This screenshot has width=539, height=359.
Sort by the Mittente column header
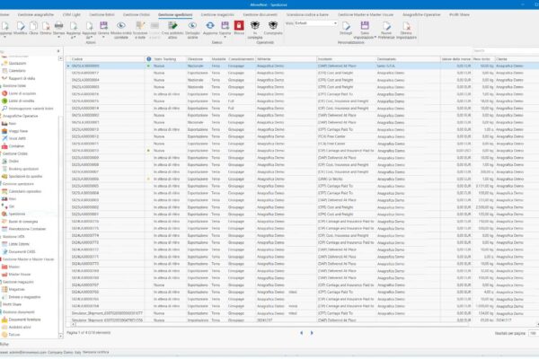[x=286, y=59]
